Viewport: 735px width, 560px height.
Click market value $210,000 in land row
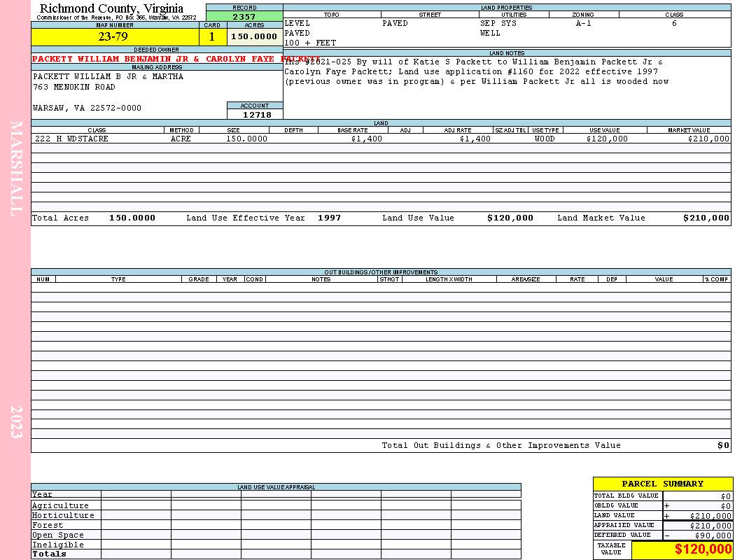coord(708,139)
